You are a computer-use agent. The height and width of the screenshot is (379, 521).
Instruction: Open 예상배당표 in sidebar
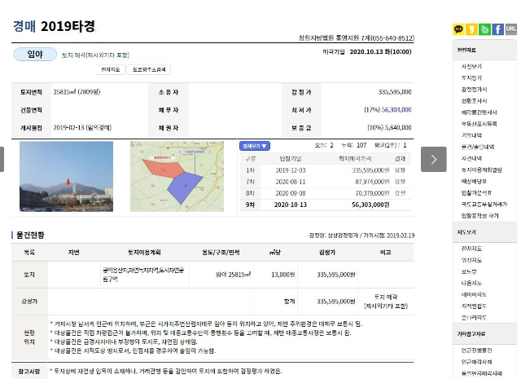click(474, 181)
